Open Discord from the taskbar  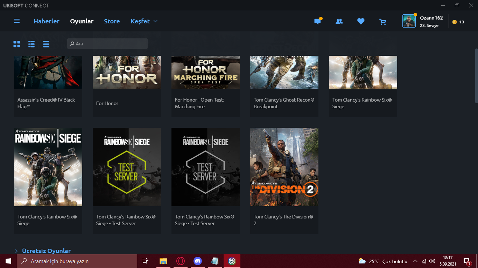[198, 261]
